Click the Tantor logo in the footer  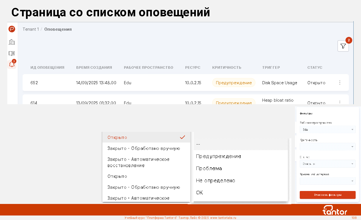(x=335, y=210)
